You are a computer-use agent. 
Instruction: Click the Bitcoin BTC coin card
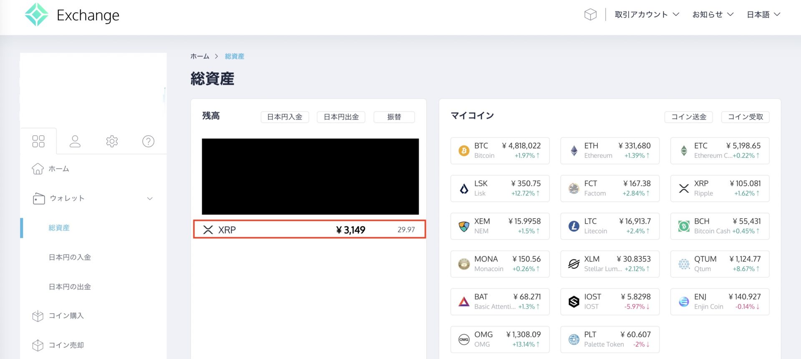click(x=500, y=150)
